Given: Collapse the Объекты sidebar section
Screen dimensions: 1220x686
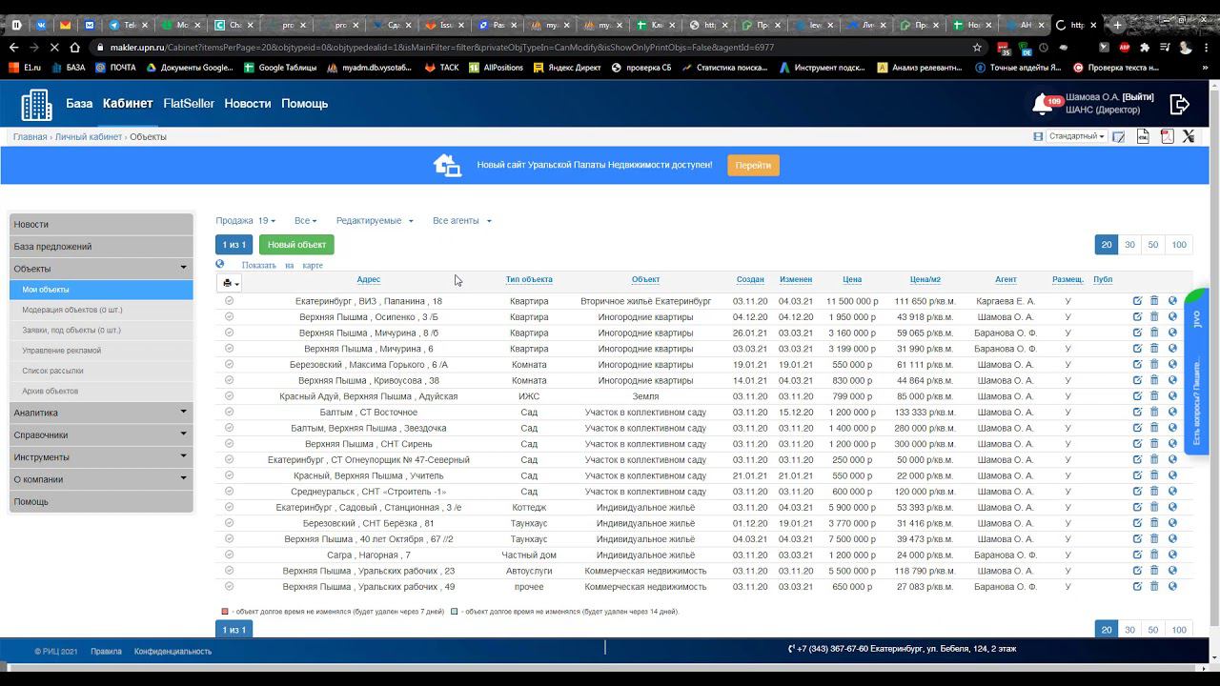Looking at the screenshot, I should pos(101,269).
